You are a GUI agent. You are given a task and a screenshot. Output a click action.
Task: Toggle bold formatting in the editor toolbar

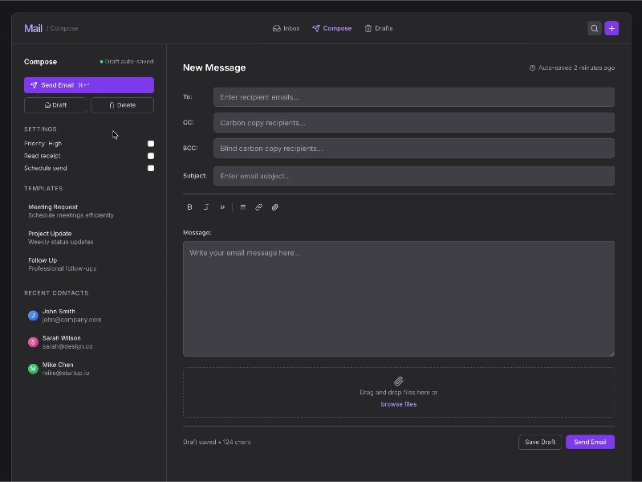(189, 206)
